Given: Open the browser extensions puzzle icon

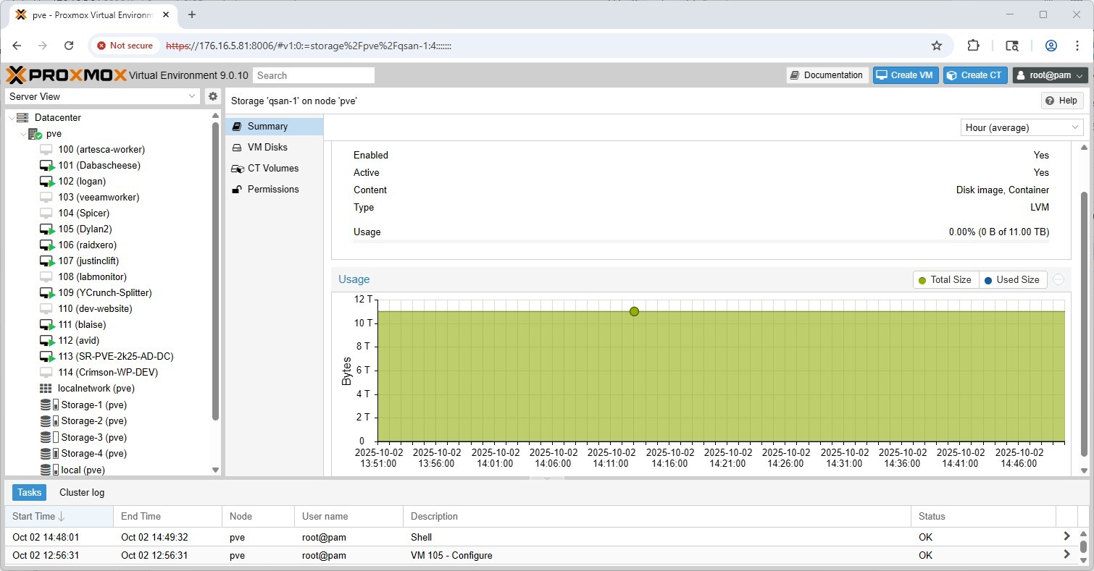Looking at the screenshot, I should (x=974, y=46).
